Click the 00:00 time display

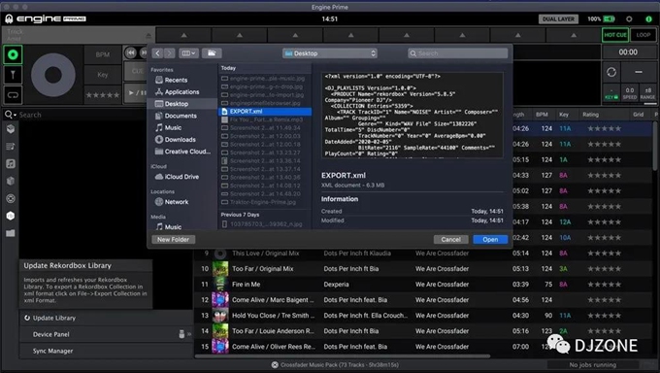(628, 52)
